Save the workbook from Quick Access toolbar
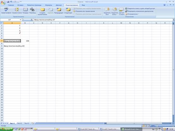175x131 pixels. [8, 2]
